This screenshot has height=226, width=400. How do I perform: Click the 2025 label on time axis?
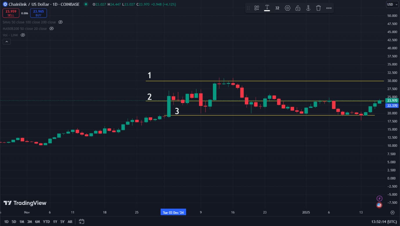(x=306, y=212)
